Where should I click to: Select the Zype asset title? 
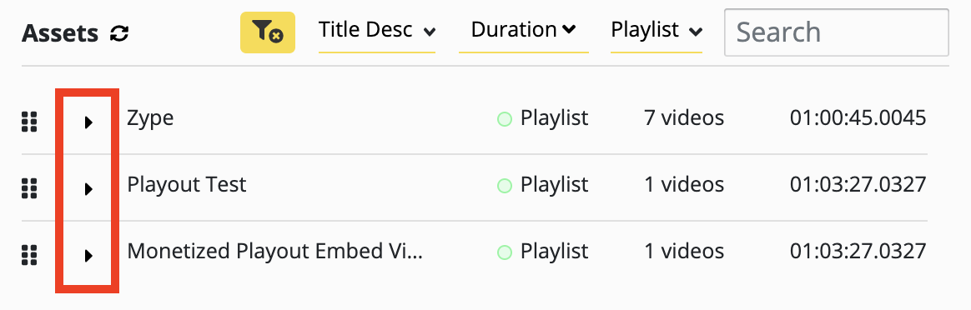pyautogui.click(x=150, y=119)
